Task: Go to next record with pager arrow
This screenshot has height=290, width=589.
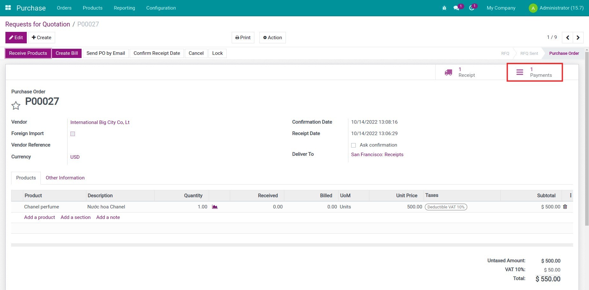Action: click(x=578, y=37)
